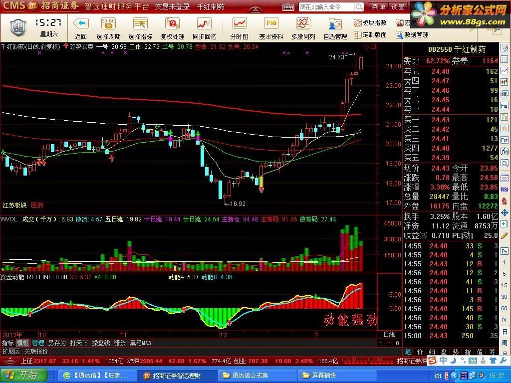Select the 价 price tab in quote panel
The width and height of the screenshot is (511, 383).
[420, 352]
